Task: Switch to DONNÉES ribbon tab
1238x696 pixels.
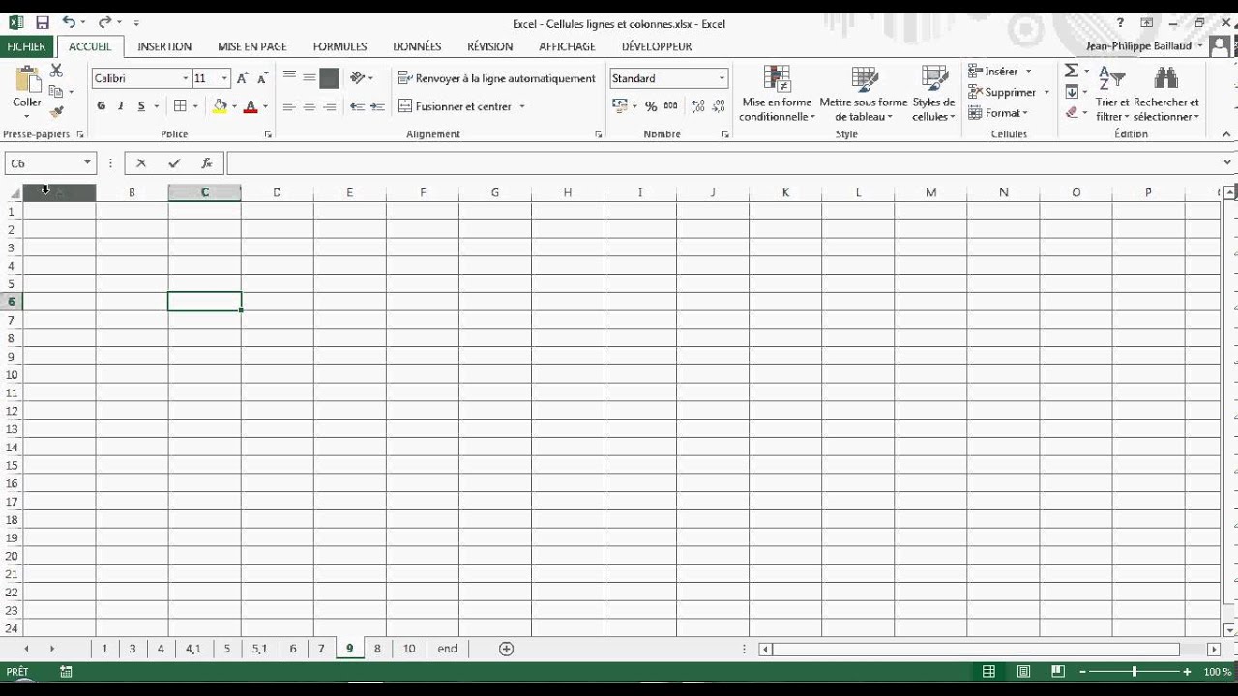Action: pyautogui.click(x=417, y=46)
